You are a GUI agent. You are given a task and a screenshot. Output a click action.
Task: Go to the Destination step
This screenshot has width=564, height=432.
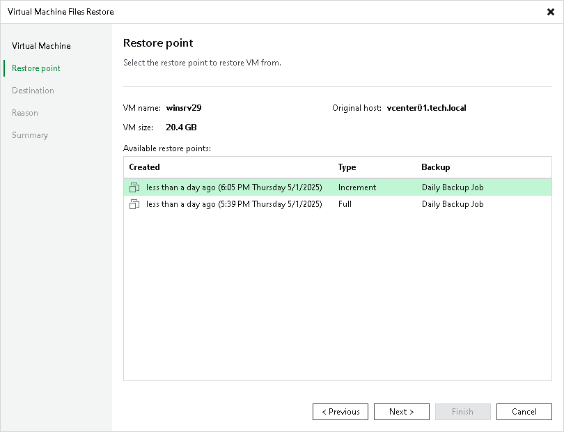click(33, 90)
